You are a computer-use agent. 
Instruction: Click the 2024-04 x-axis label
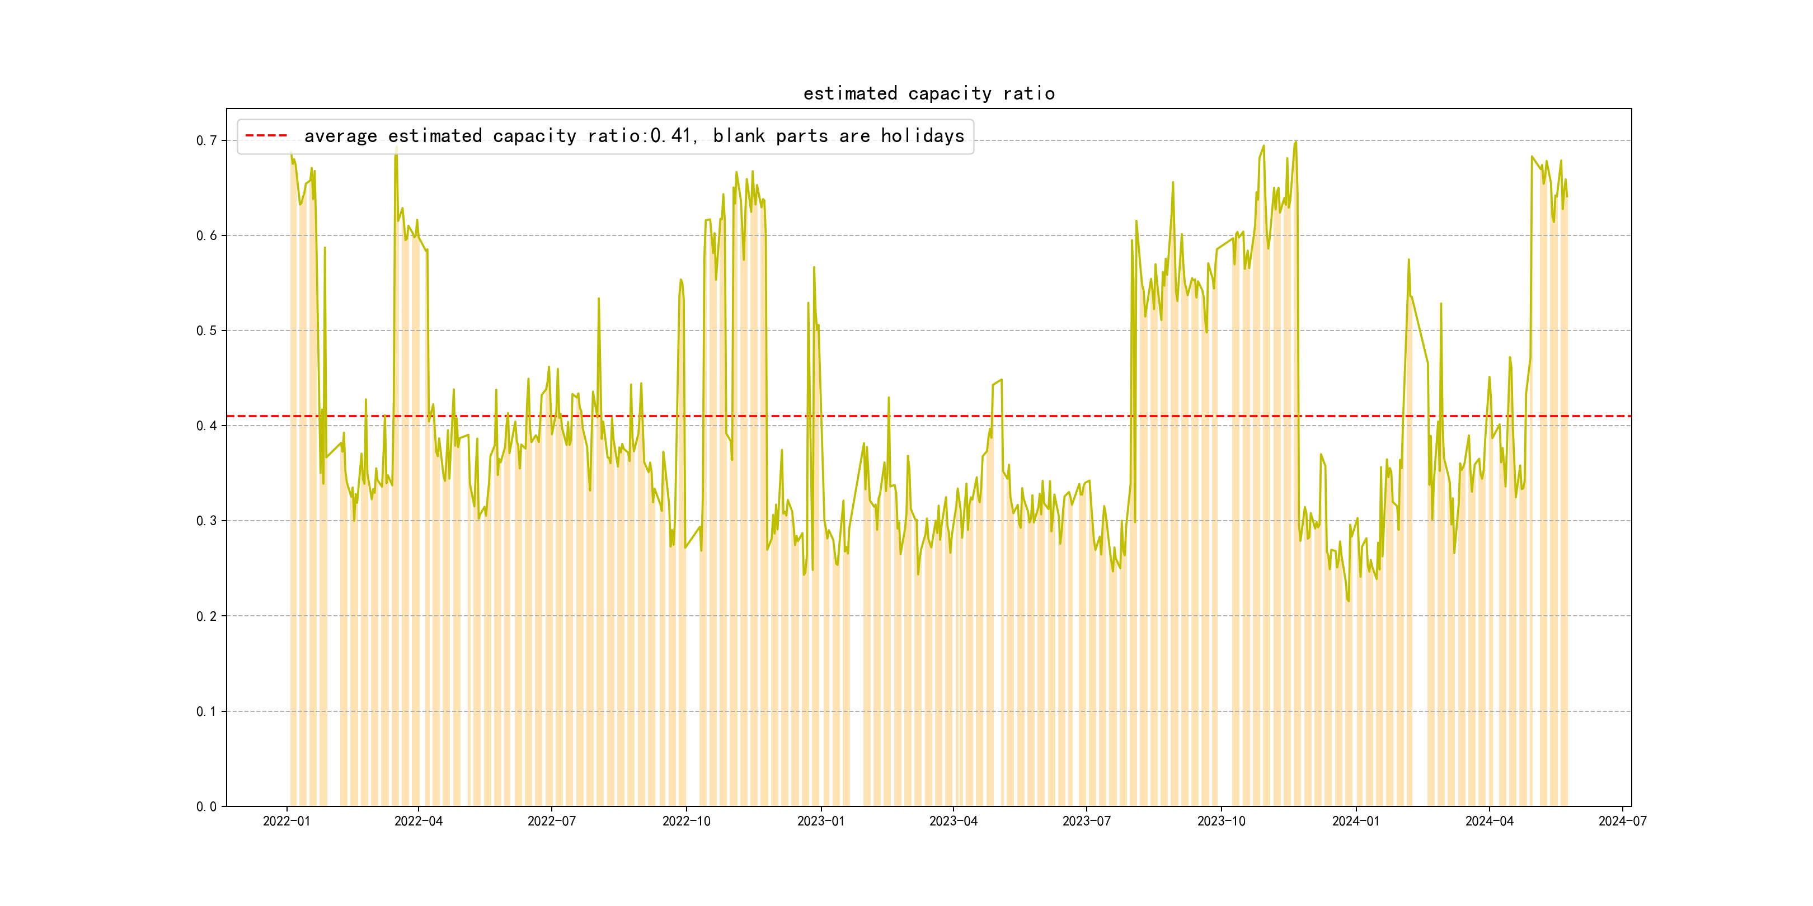(x=1489, y=821)
